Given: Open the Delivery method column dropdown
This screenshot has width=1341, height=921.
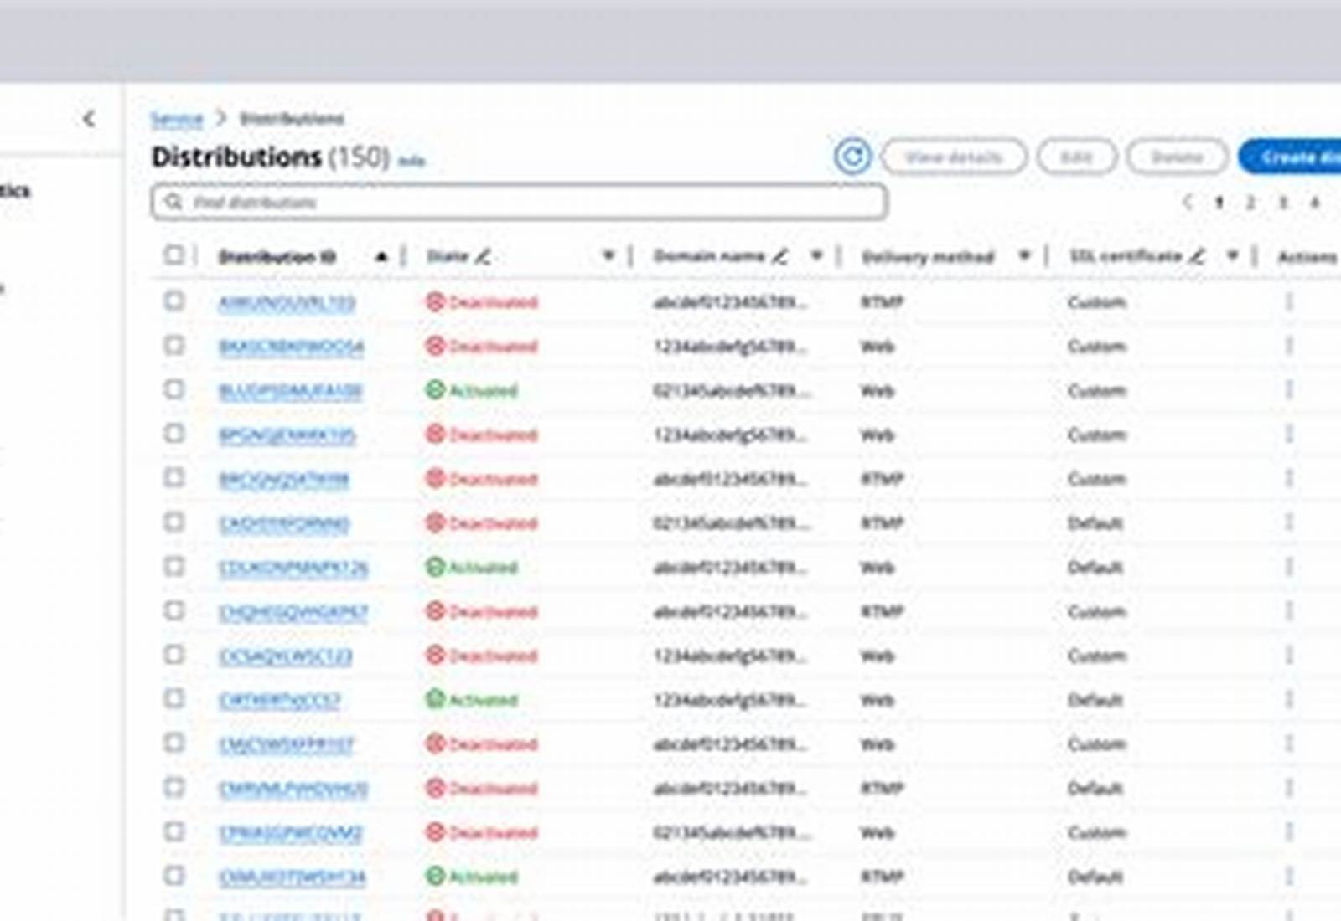Looking at the screenshot, I should tap(1024, 255).
